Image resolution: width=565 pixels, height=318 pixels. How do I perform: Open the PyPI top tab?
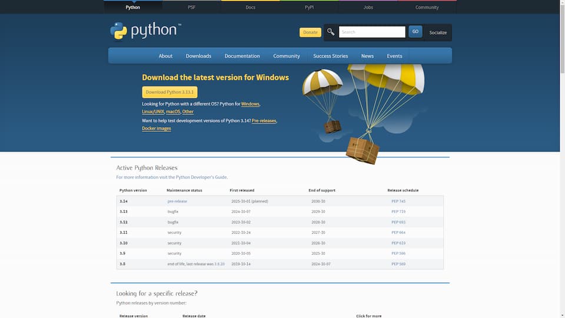pyautogui.click(x=309, y=7)
